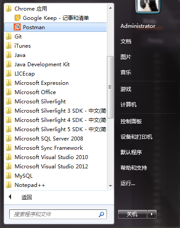Open 计算机 computer
Viewport: 180px width, 228px height.
129,105
